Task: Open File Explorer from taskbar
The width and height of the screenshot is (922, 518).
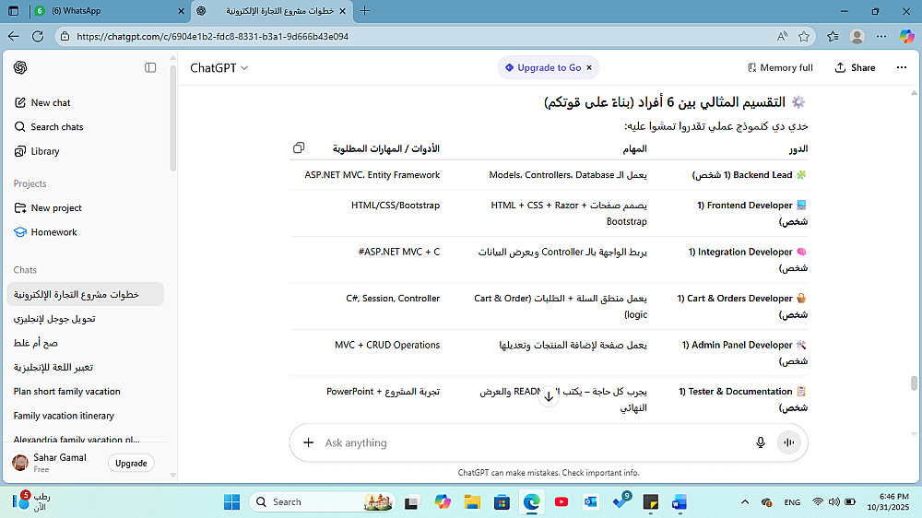Action: pyautogui.click(x=471, y=501)
